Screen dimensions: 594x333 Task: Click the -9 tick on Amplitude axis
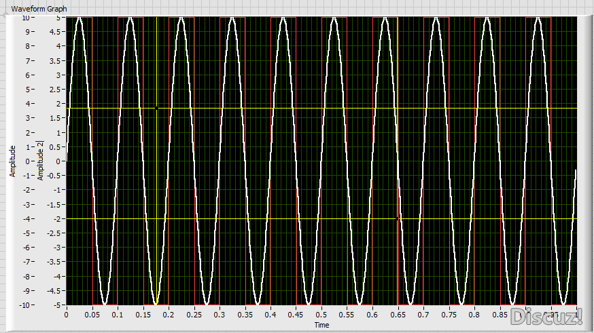[x=26, y=291]
